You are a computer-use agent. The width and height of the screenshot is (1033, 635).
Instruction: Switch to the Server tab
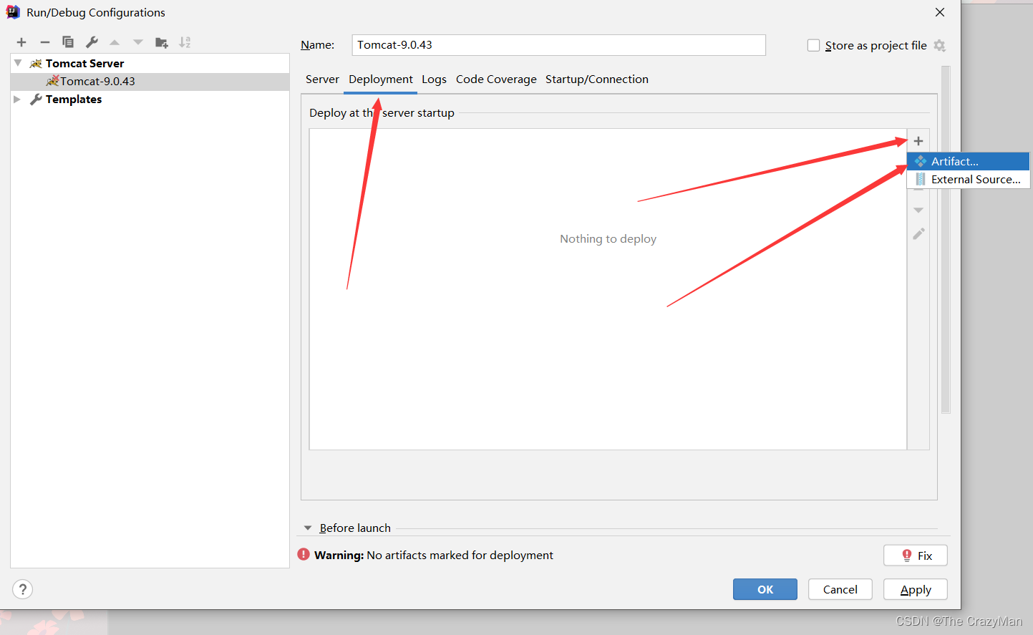[322, 79]
